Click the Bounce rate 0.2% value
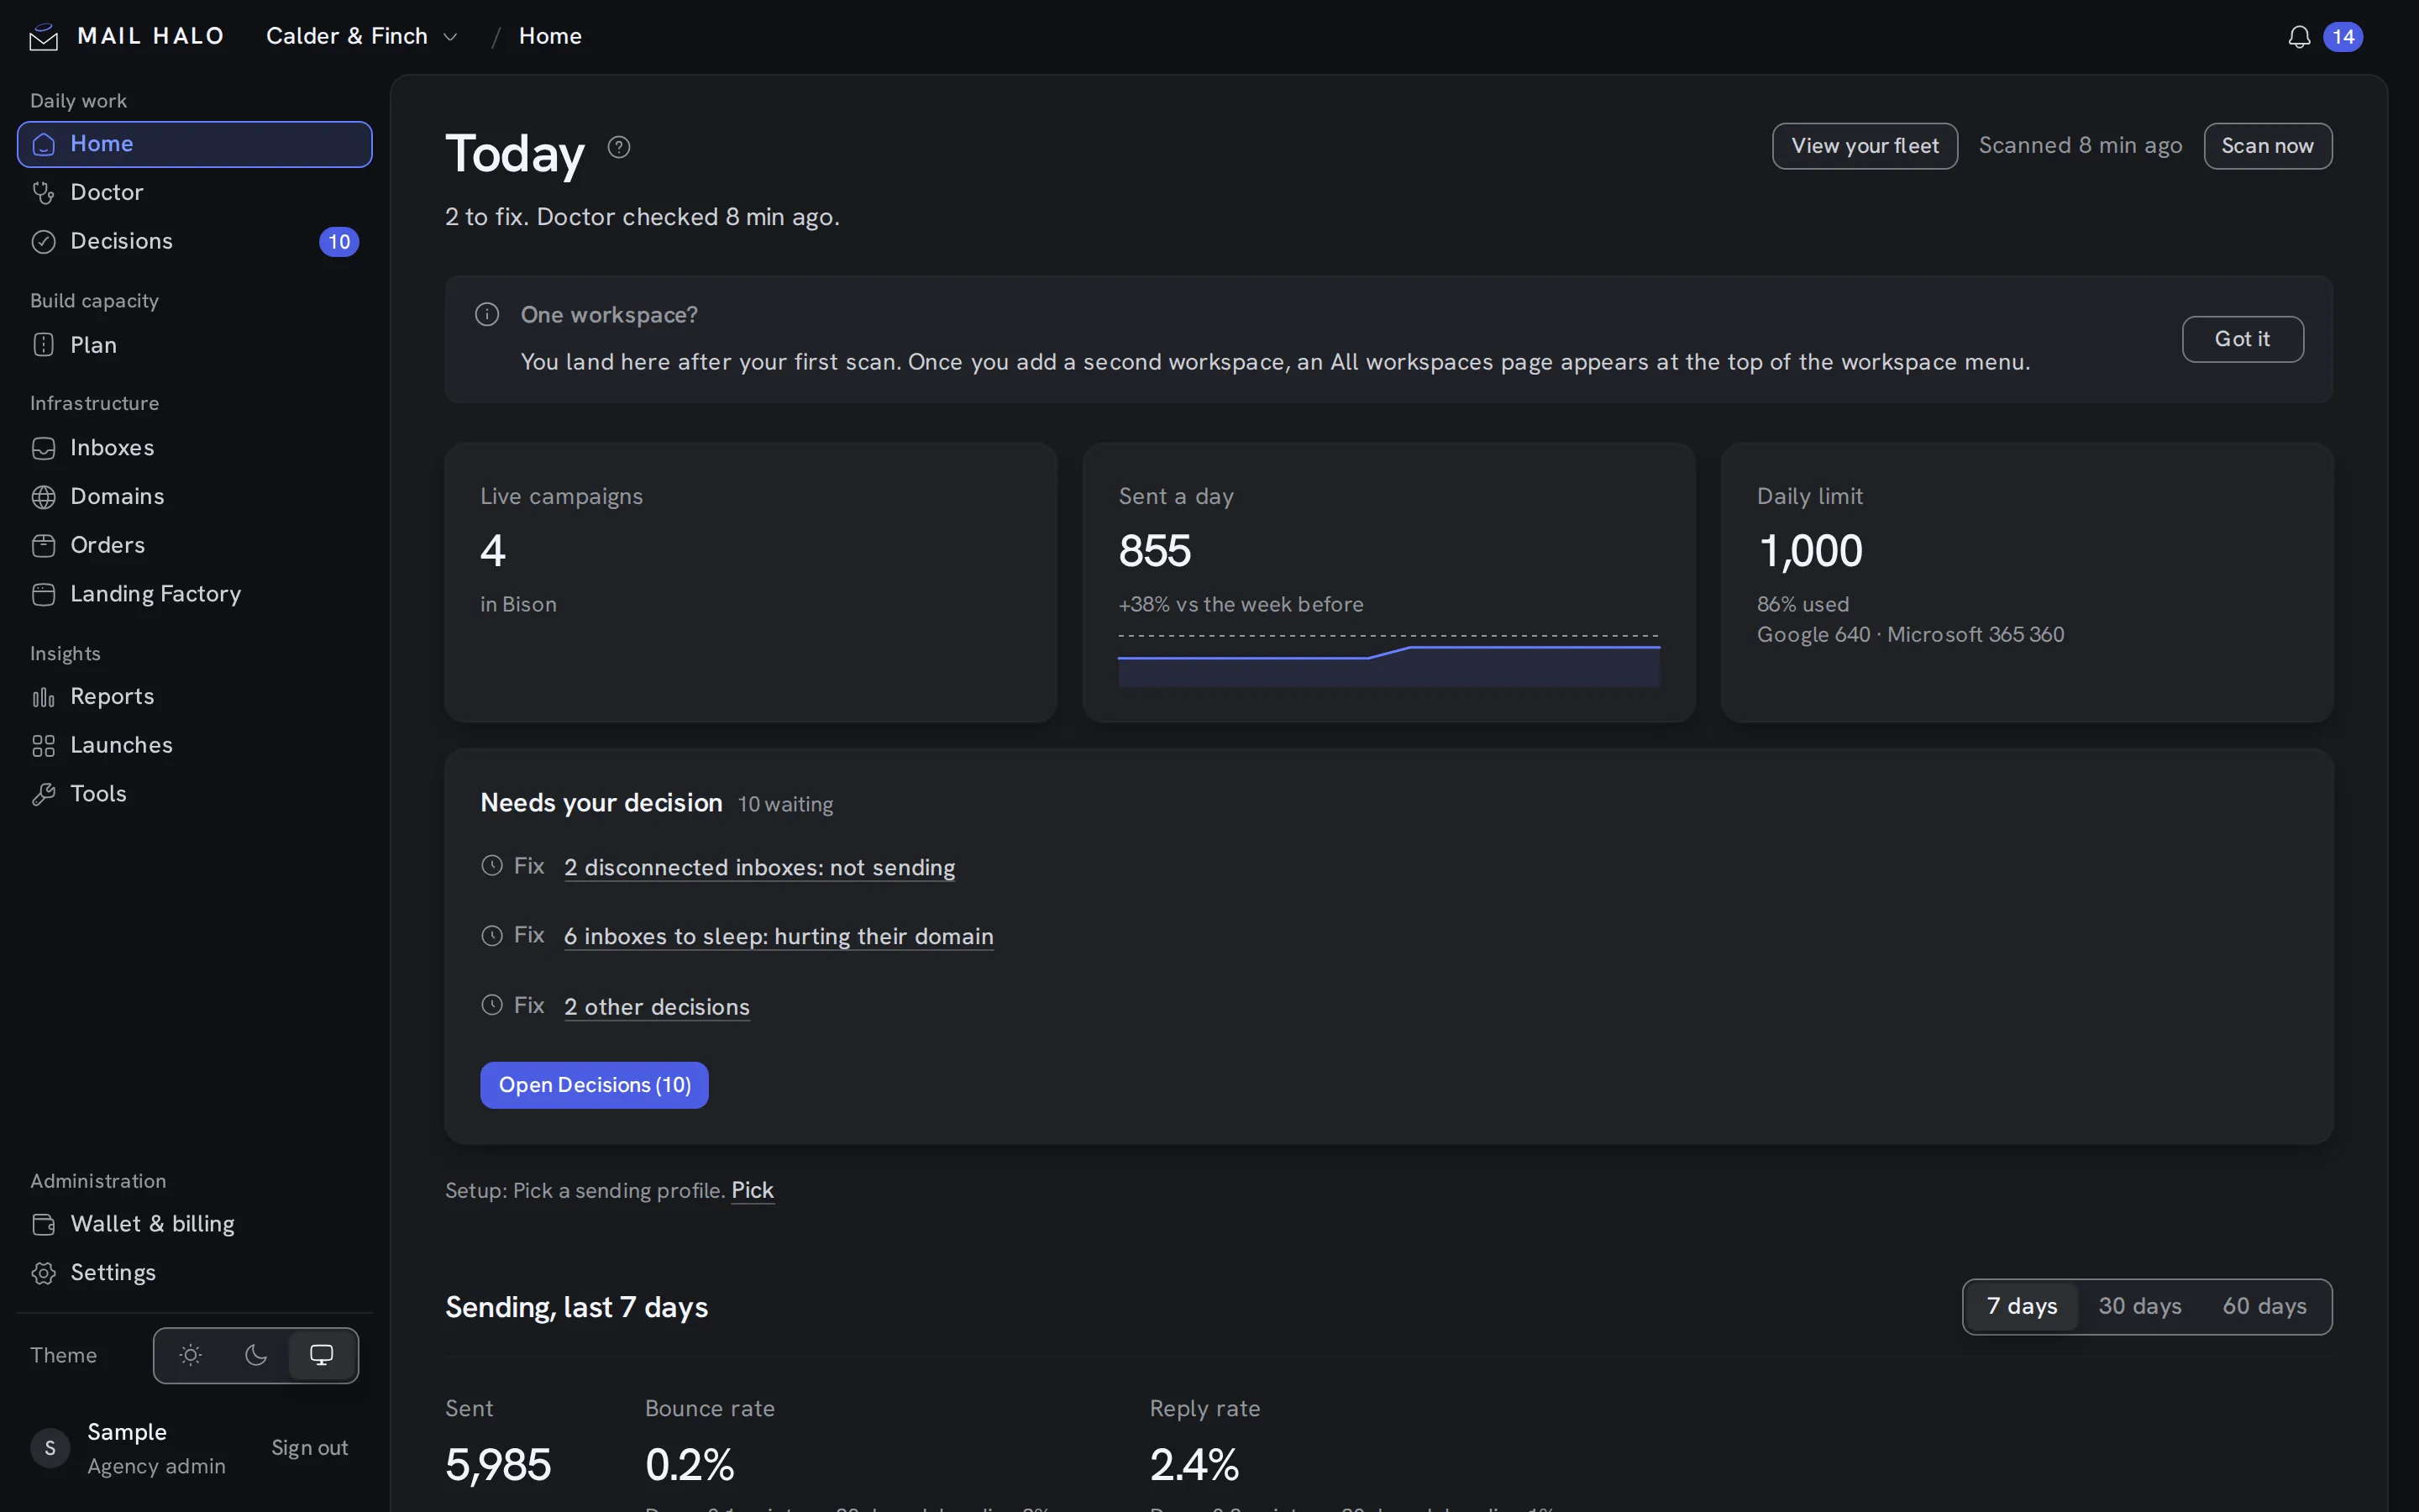Image resolution: width=2419 pixels, height=1512 pixels. [x=690, y=1465]
